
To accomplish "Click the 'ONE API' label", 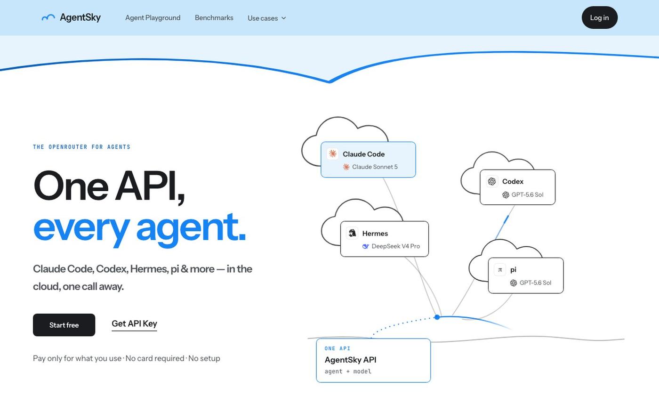I will point(338,348).
